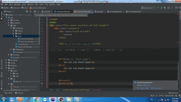
Task: Expand the bootstrap folder
Action: pyautogui.click(x=6, y=60)
